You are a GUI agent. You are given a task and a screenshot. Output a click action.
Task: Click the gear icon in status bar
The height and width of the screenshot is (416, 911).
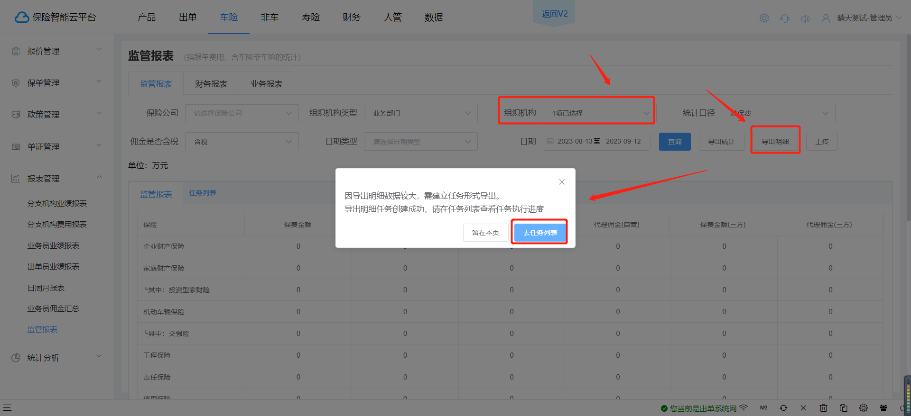click(x=863, y=407)
